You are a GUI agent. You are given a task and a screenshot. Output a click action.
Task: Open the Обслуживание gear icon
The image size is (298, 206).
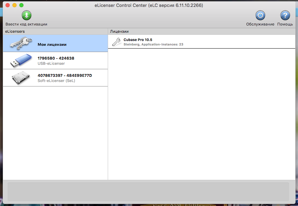tap(260, 16)
